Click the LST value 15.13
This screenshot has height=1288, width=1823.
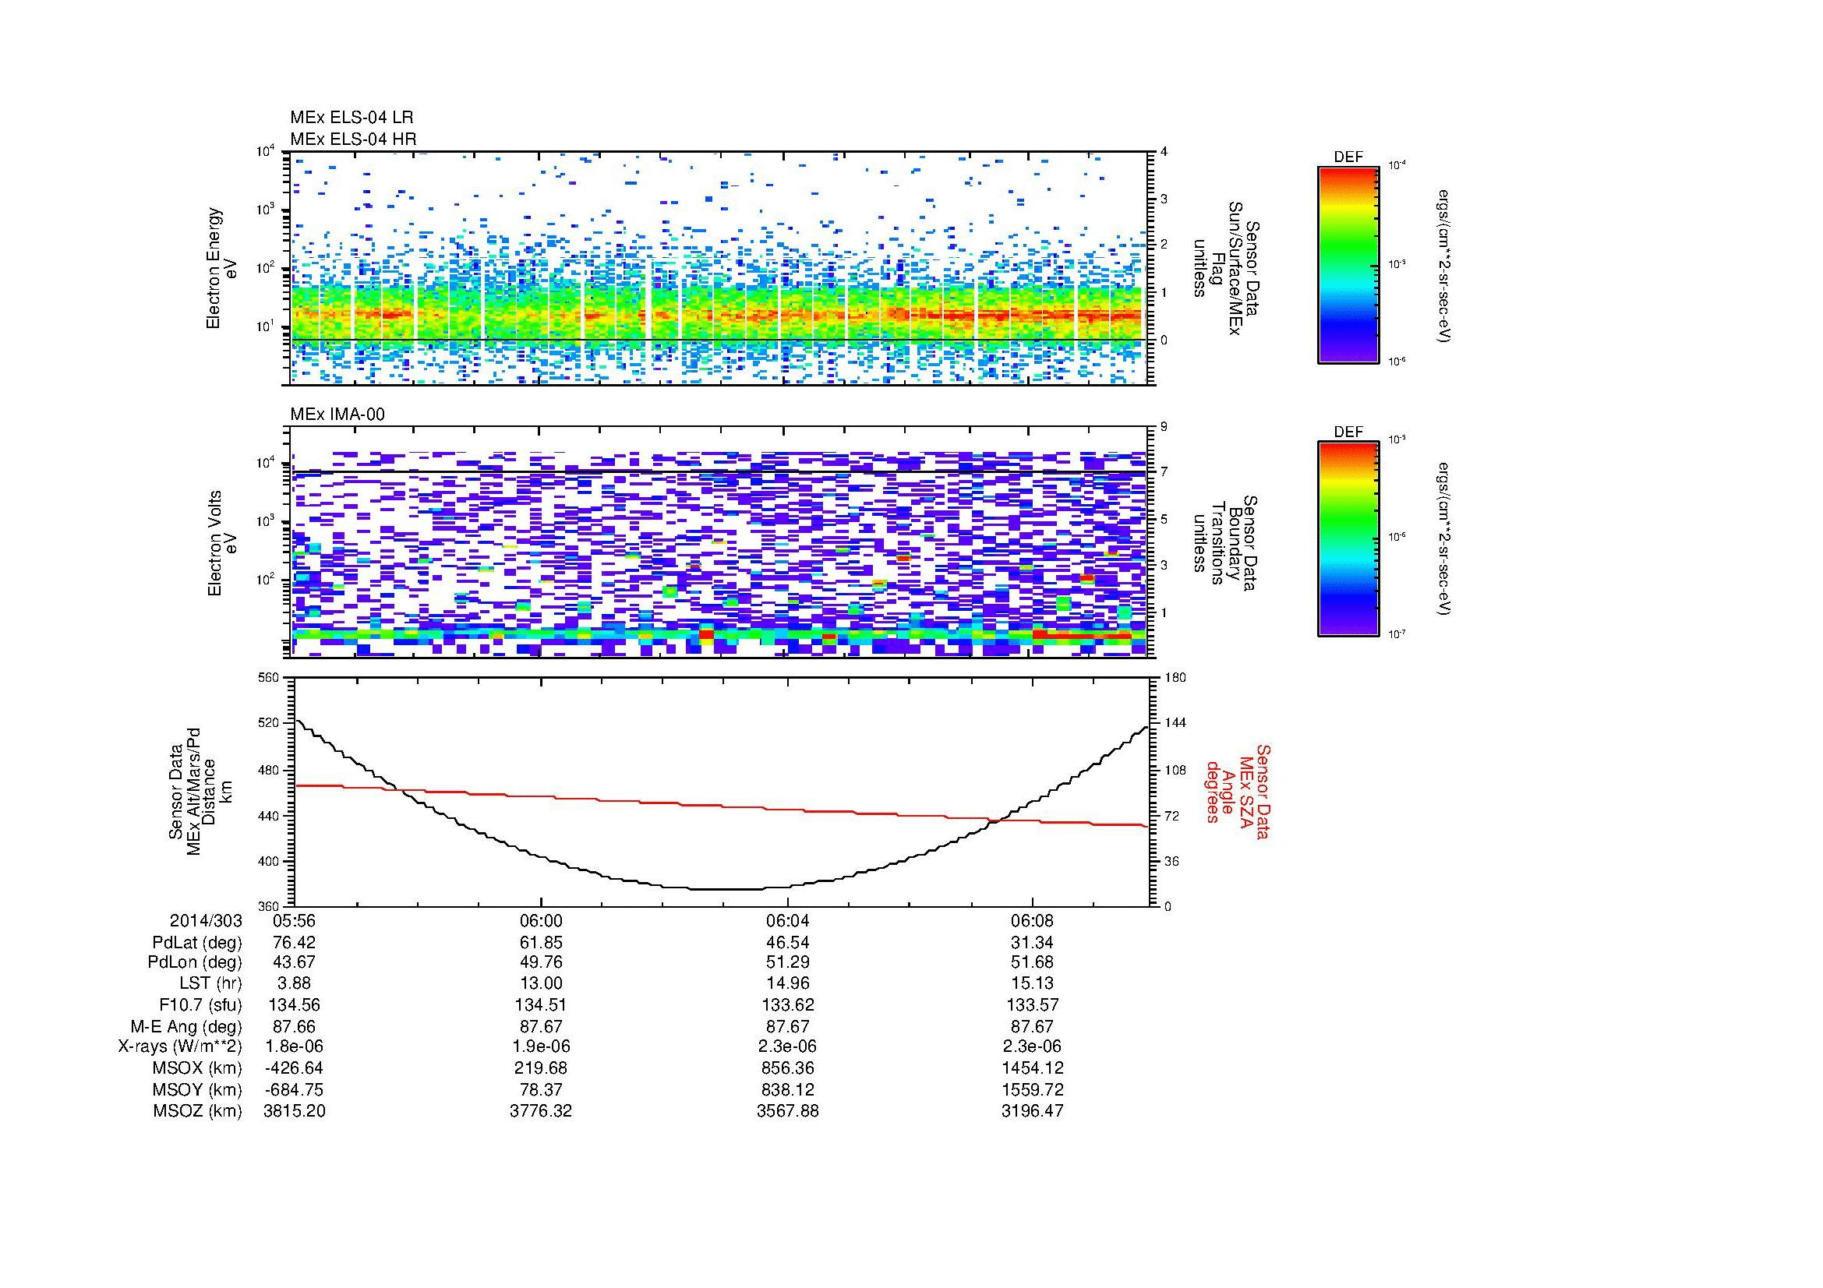[1032, 983]
